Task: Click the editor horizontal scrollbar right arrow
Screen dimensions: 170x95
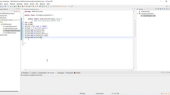Action: (132, 70)
